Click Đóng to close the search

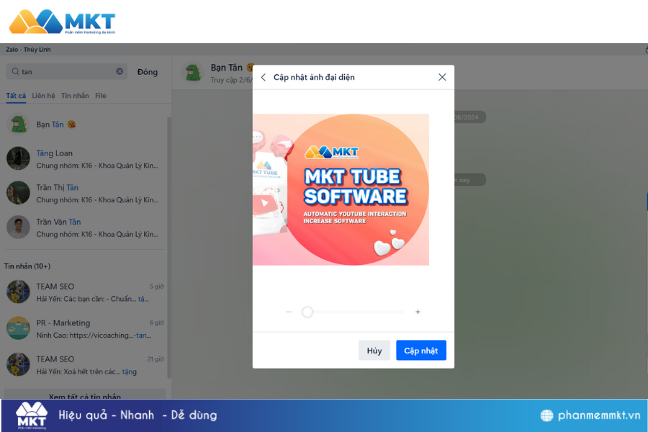click(147, 72)
